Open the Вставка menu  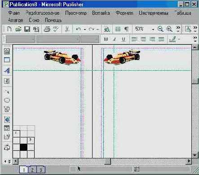point(101,13)
